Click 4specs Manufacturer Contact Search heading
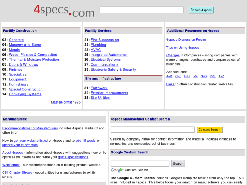Screen dimensions: 247x185 click(x=140, y=119)
